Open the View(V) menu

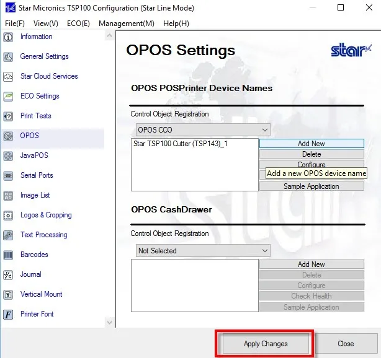point(46,24)
